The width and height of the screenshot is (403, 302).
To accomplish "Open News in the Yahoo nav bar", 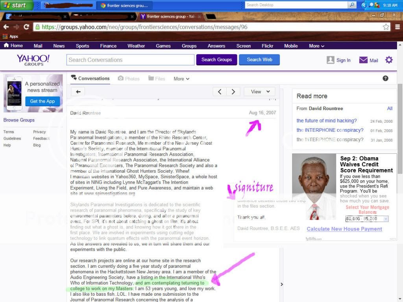I will [x=59, y=46].
